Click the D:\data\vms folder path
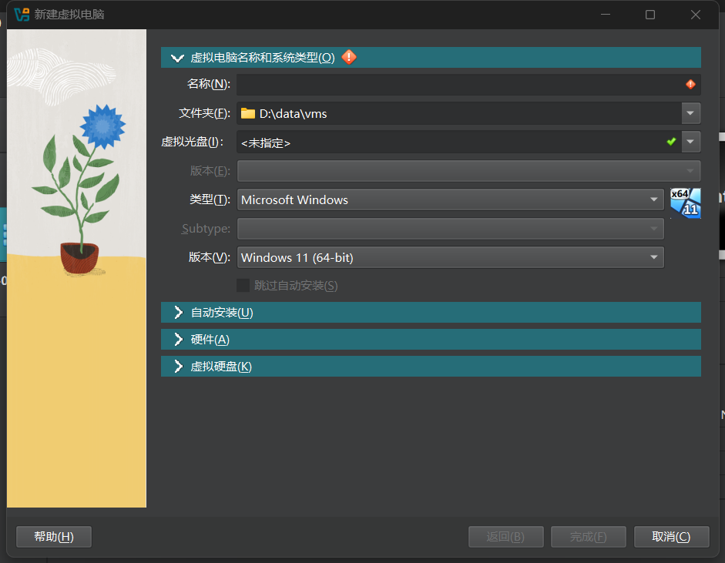This screenshot has width=725, height=563. click(293, 114)
